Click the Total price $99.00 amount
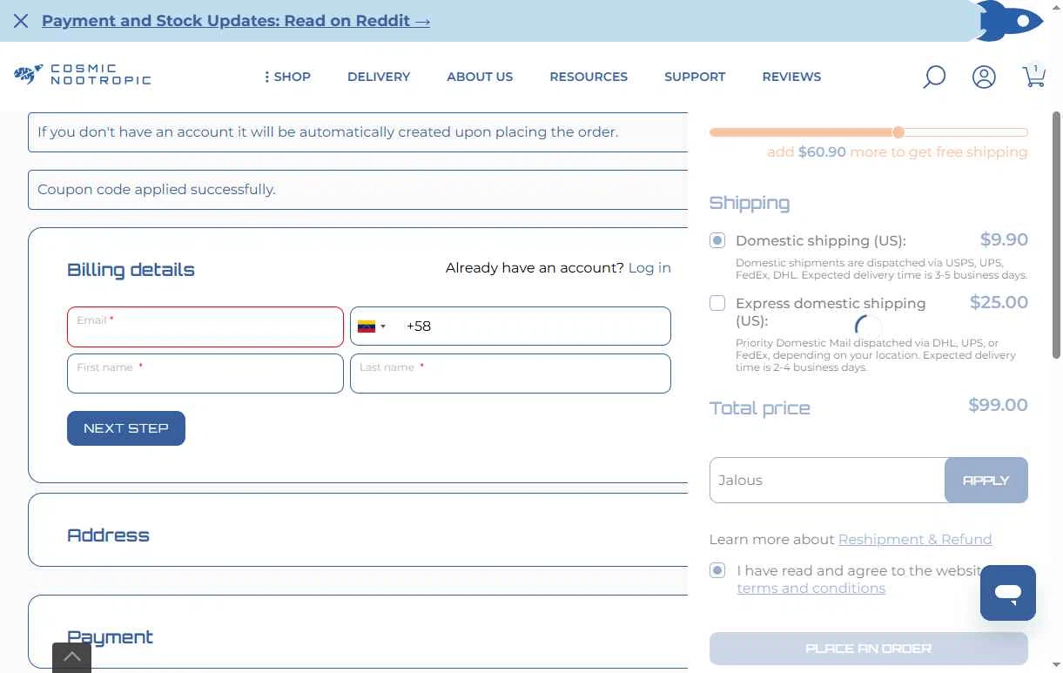Image resolution: width=1063 pixels, height=673 pixels. coord(998,405)
